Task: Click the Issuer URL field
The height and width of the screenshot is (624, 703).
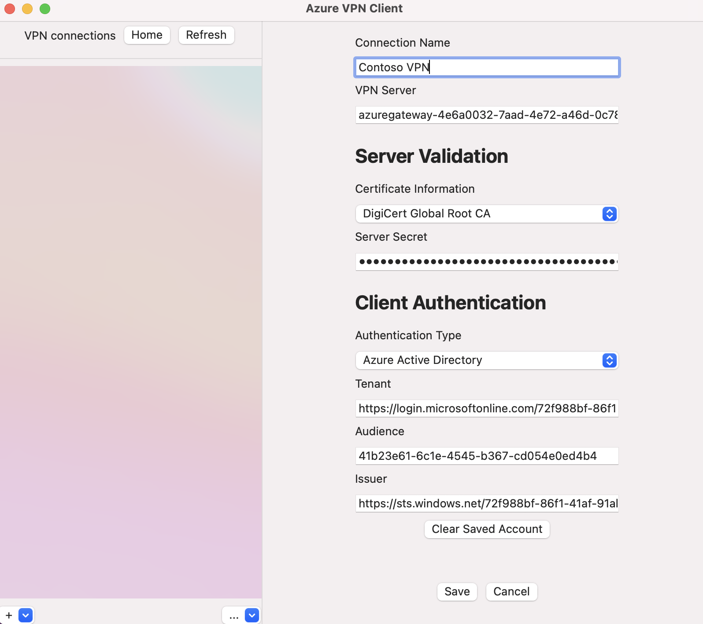Action: tap(487, 503)
